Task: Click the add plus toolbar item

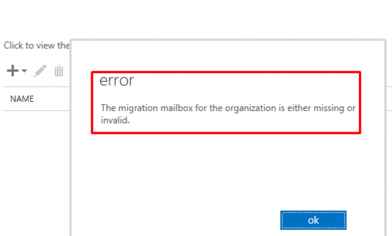Action: coord(13,70)
